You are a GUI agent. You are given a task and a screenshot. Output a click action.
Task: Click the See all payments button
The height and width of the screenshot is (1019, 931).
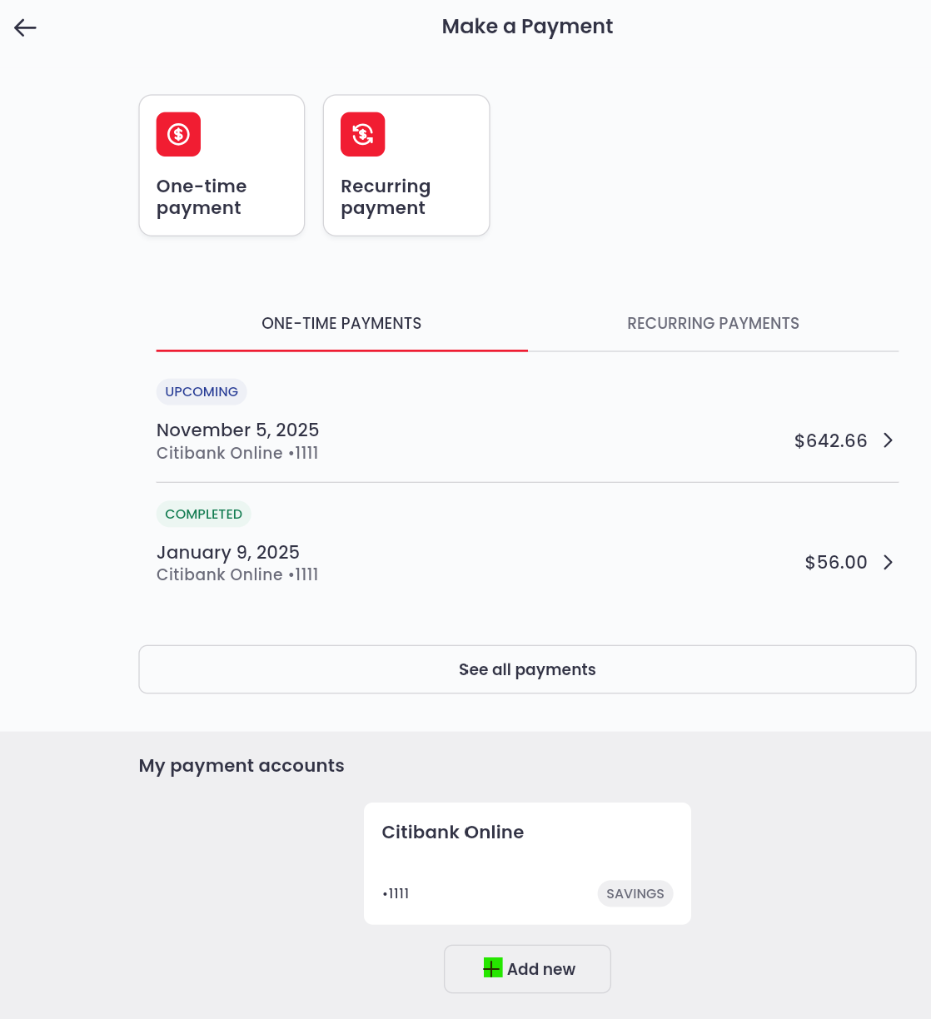527,669
